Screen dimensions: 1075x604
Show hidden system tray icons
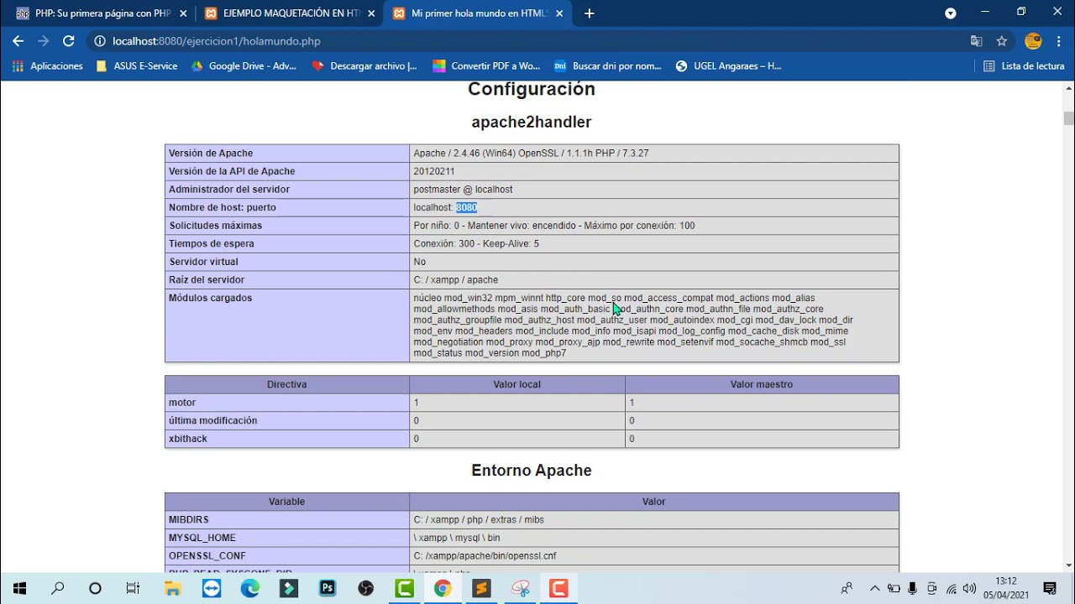(x=874, y=588)
